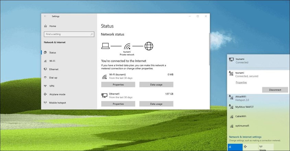The height and width of the screenshot is (151, 290).
Task: Click the Ethernet1 adapter icon
Action: coord(104,96)
